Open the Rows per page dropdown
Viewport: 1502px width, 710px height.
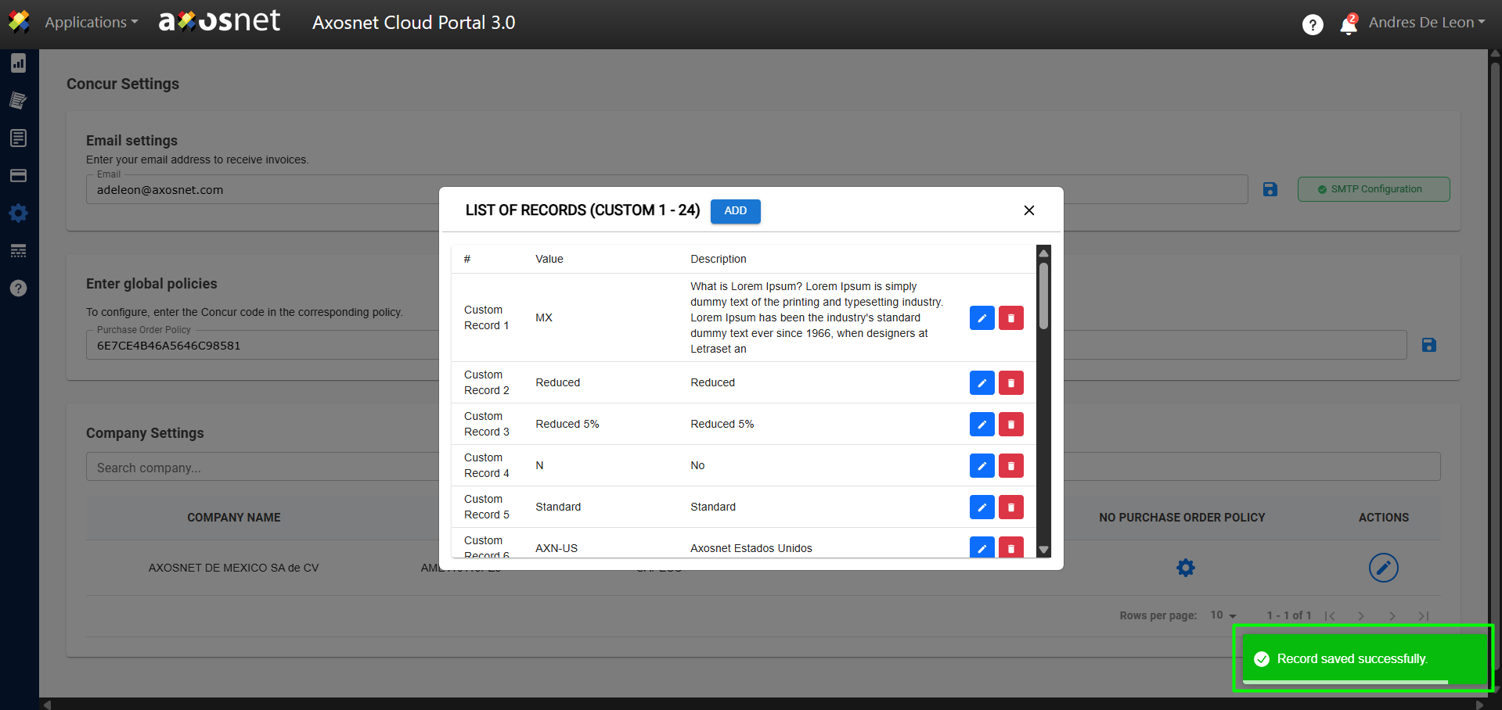1223,615
